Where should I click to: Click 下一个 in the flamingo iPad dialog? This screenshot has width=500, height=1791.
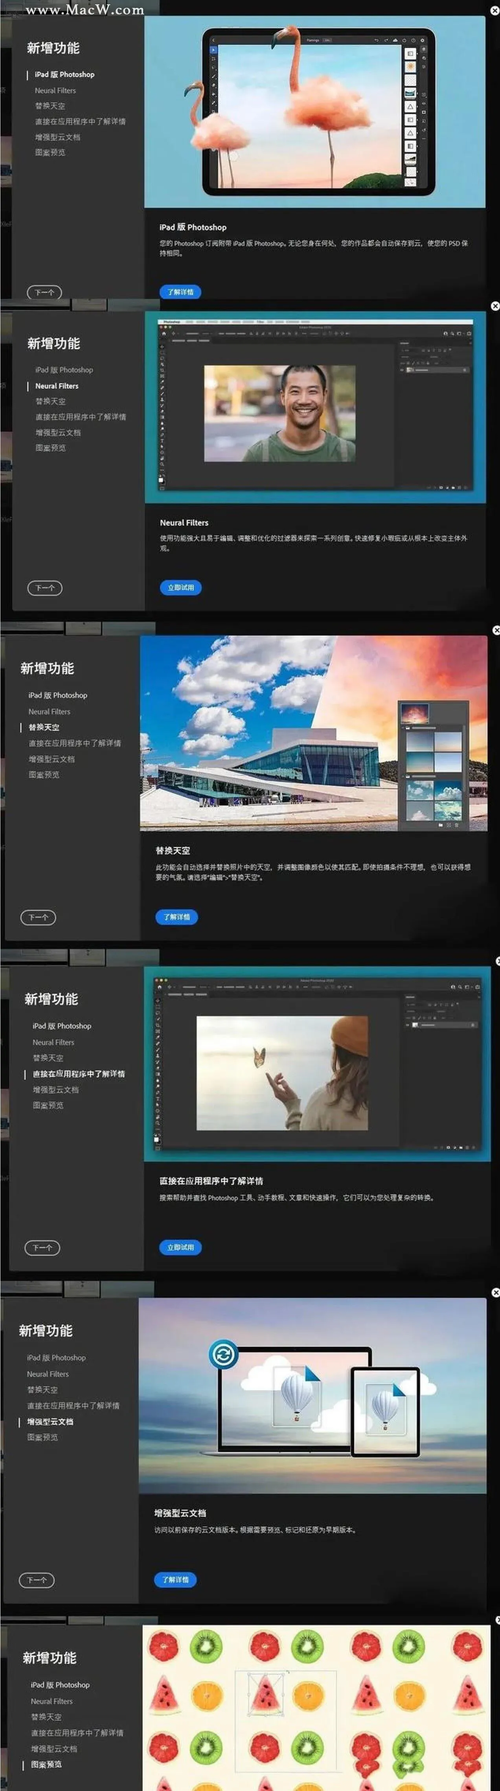point(44,293)
